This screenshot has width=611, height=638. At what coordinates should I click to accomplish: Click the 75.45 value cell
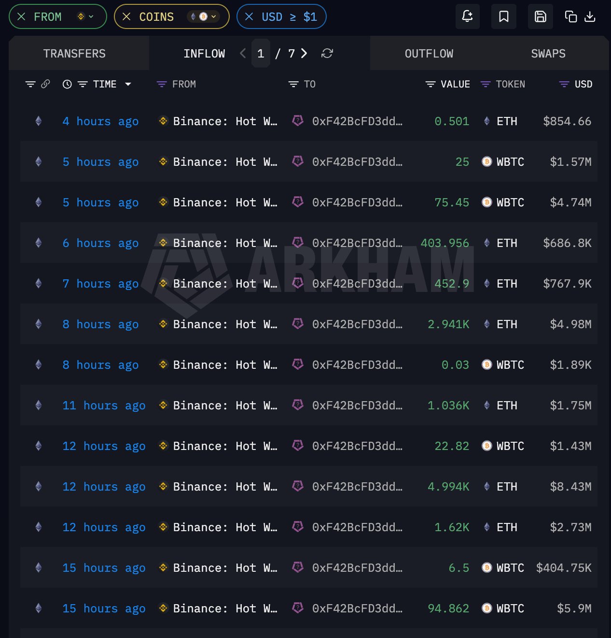point(452,203)
